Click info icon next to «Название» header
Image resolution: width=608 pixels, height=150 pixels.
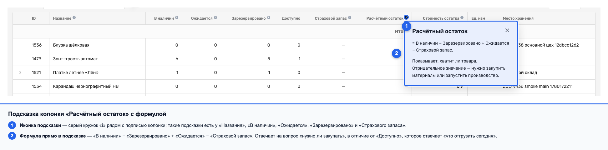coord(74,18)
